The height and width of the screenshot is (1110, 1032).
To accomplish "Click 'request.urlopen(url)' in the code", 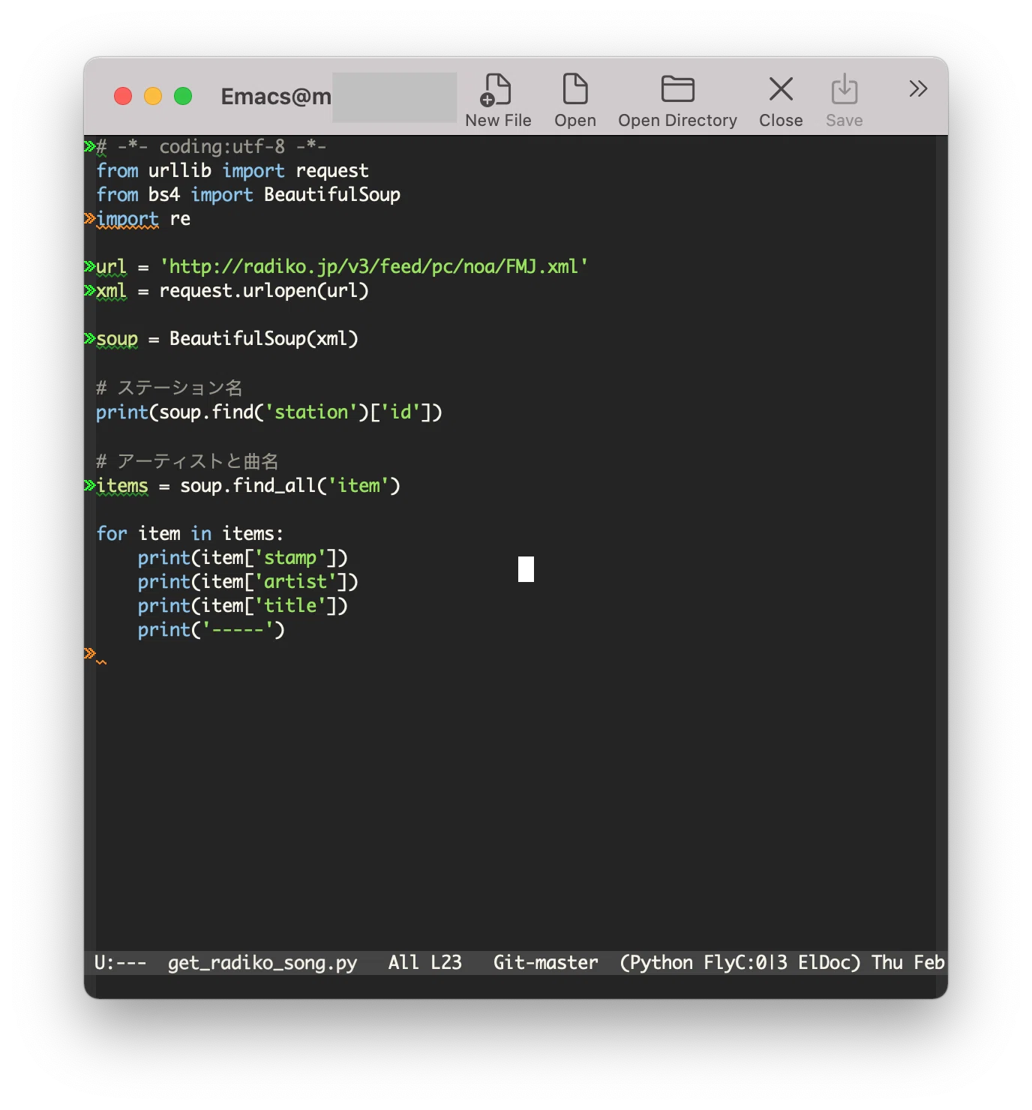I will pyautogui.click(x=264, y=291).
